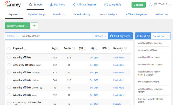Click the Jaaxy logo
Screen dimensions: 173x106
click(13, 4)
